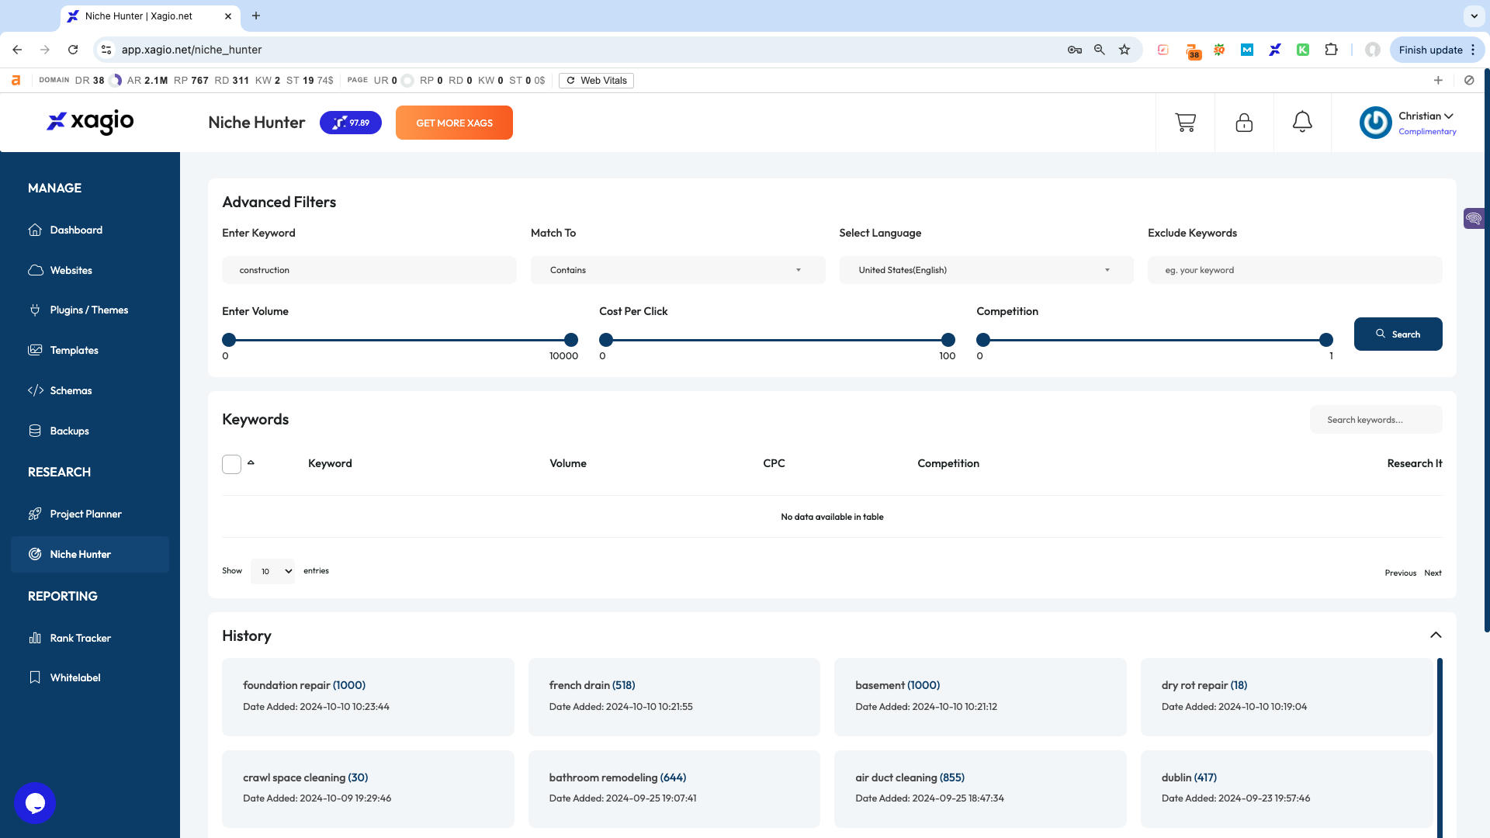Screen dimensions: 1490x838
Task: Open Backups in sidebar
Action: [69, 431]
